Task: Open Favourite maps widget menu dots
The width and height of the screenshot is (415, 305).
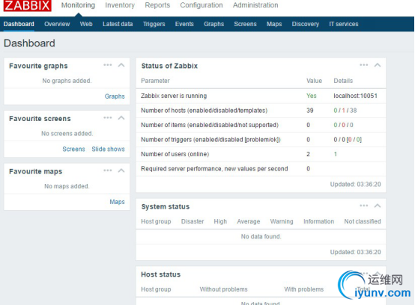Action: point(107,170)
